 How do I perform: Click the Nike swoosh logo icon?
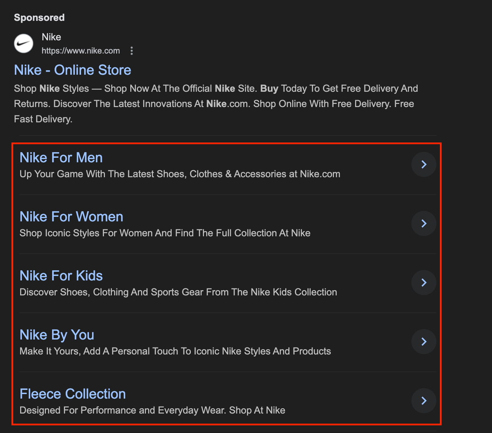(24, 43)
